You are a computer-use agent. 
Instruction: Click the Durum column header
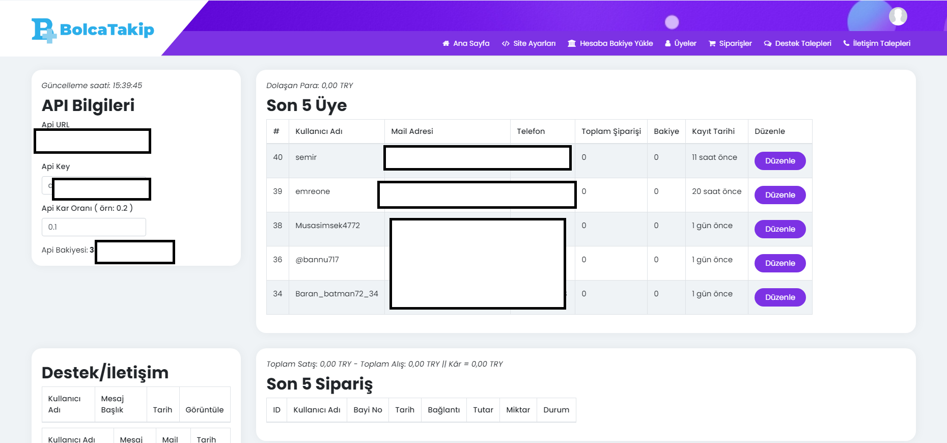(x=556, y=410)
